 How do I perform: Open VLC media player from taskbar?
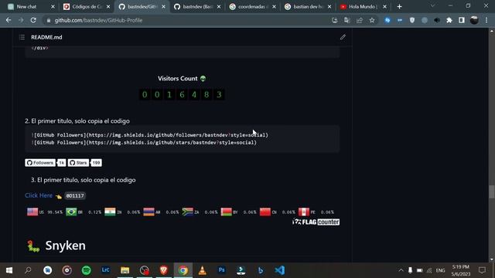coord(203,270)
